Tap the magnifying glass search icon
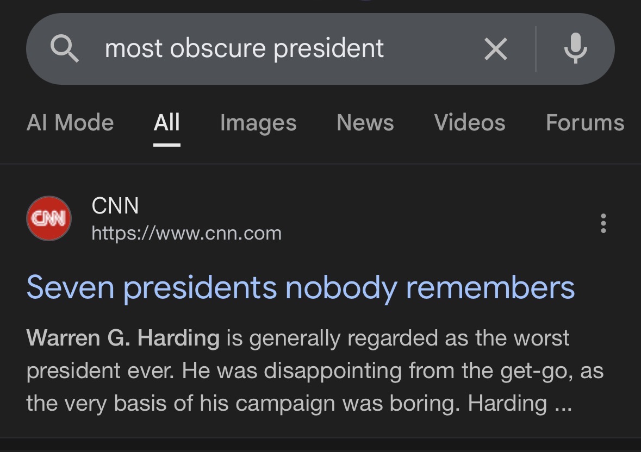The image size is (641, 452). click(x=65, y=49)
